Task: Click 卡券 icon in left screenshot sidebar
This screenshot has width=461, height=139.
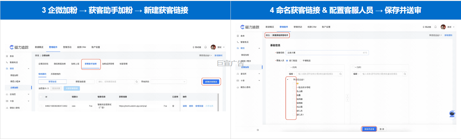Action: click(7, 101)
